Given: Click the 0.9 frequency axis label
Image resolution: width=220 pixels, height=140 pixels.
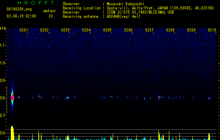Looking at the screenshot, I should (3, 80).
